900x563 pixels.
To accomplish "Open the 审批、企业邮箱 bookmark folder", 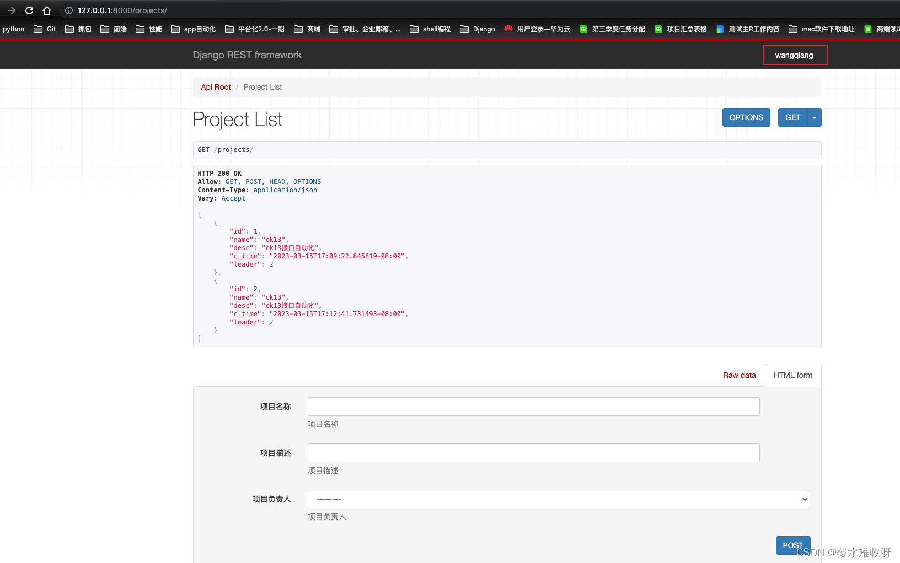I will click(x=365, y=29).
